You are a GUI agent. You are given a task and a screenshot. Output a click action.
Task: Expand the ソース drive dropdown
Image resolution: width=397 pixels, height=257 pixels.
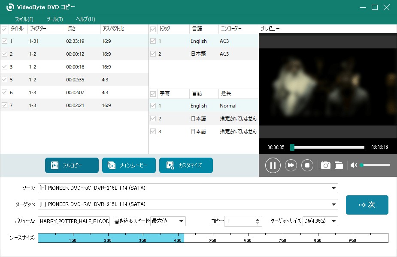[x=333, y=188]
